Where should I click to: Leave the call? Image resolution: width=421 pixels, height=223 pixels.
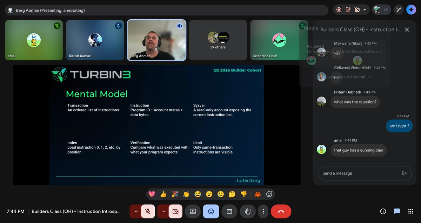coord(281,211)
